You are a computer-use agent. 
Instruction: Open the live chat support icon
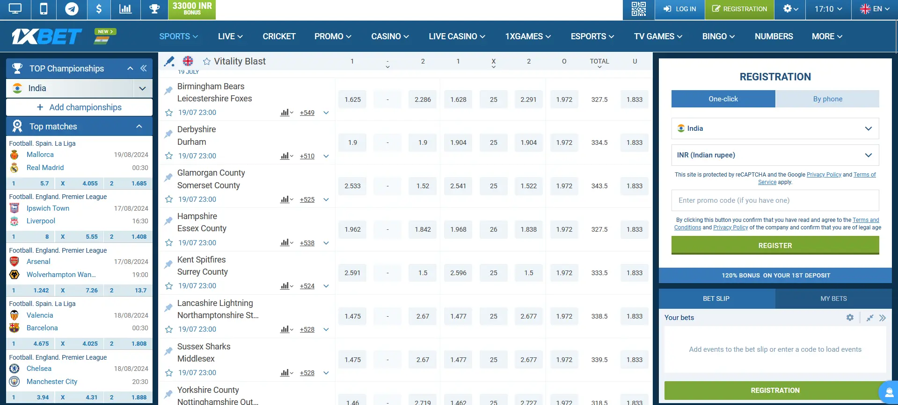tap(889, 392)
